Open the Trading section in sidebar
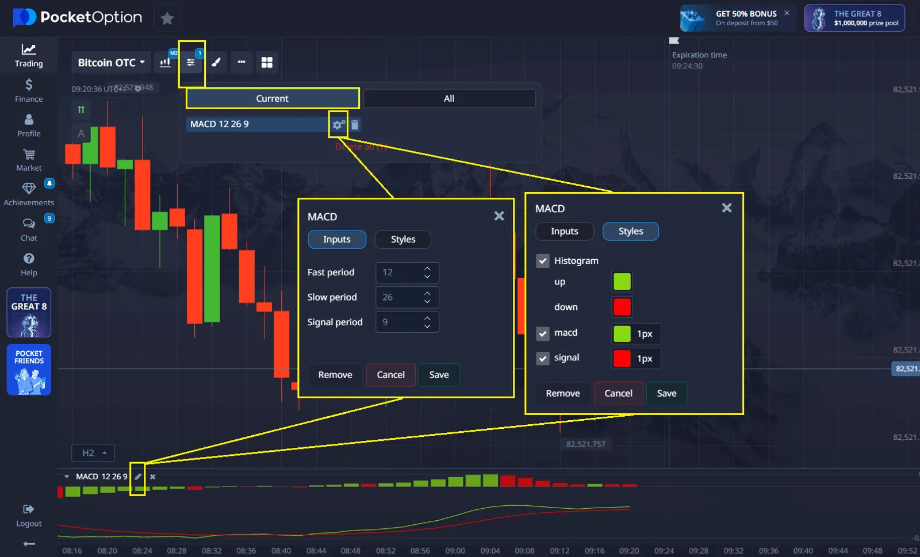This screenshot has width=920, height=557. click(x=29, y=56)
